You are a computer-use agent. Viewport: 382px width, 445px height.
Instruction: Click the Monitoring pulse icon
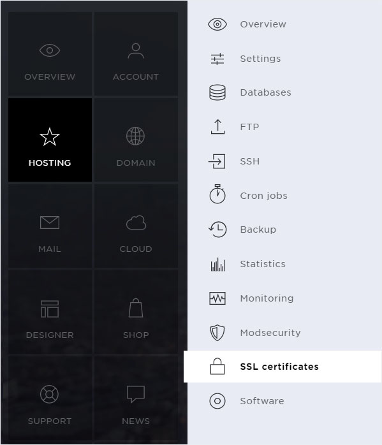pos(217,298)
